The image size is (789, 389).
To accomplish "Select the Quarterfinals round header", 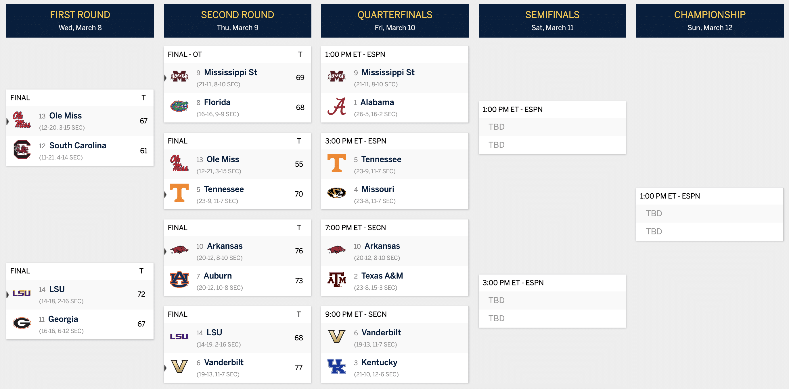I will click(395, 21).
